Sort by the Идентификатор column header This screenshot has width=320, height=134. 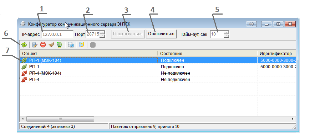coord(276,53)
